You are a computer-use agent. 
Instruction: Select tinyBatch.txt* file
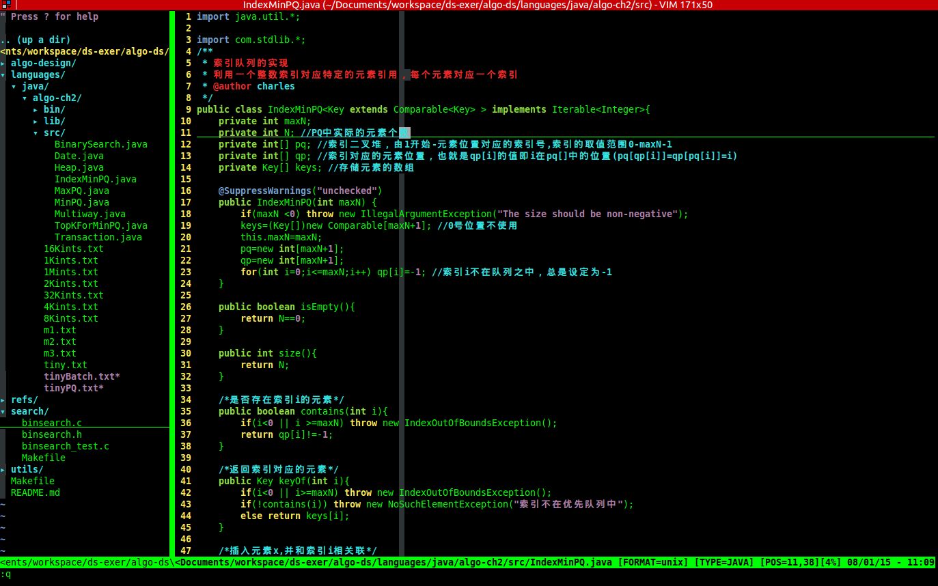(81, 377)
